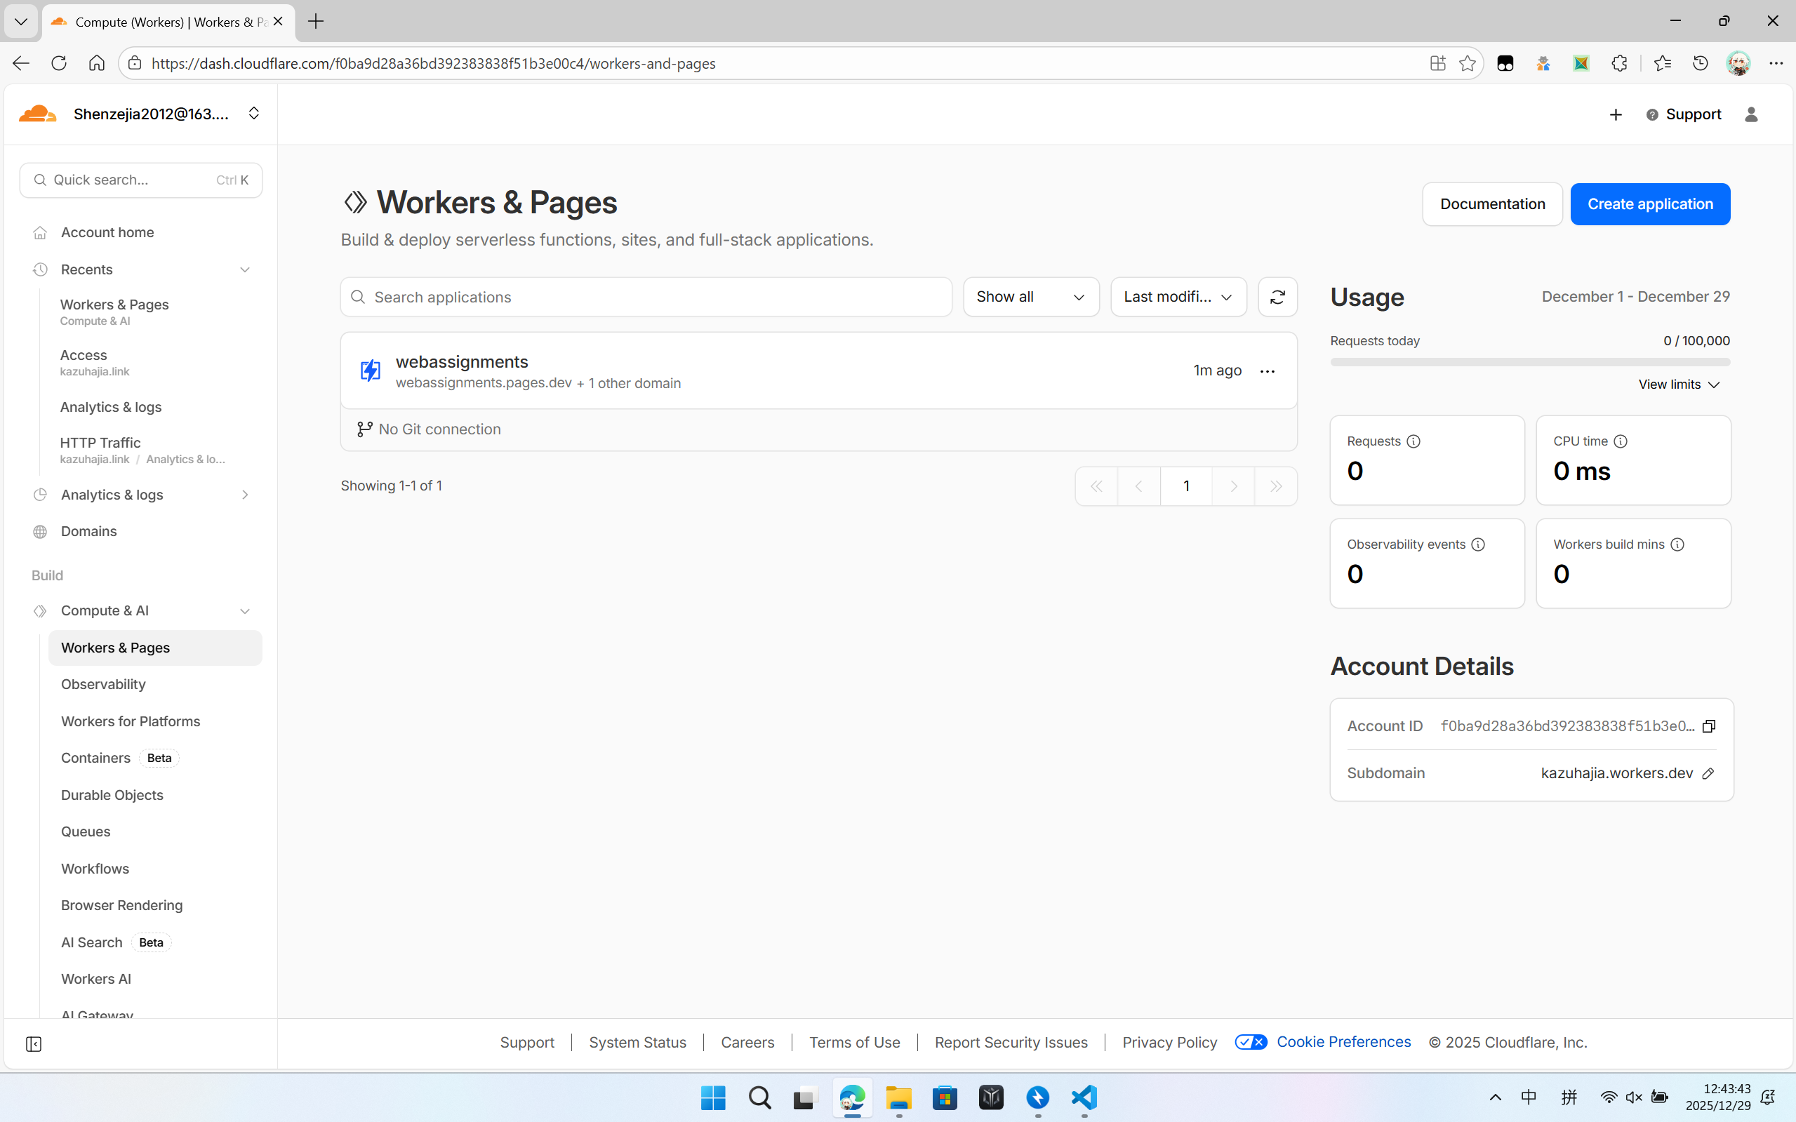Click the refresh applications list icon
The width and height of the screenshot is (1796, 1122).
(x=1277, y=297)
